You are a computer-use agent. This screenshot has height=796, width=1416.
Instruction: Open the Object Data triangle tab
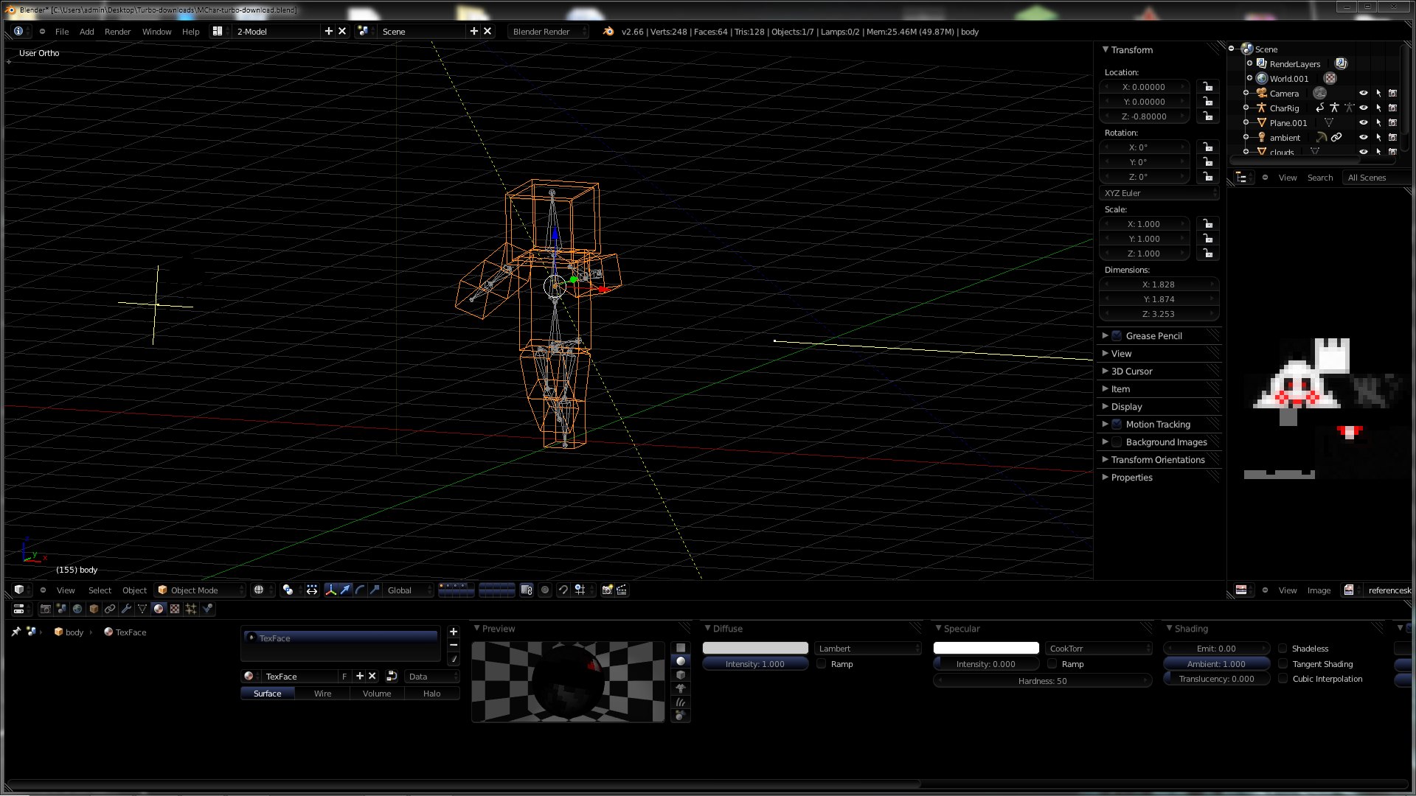[142, 609]
